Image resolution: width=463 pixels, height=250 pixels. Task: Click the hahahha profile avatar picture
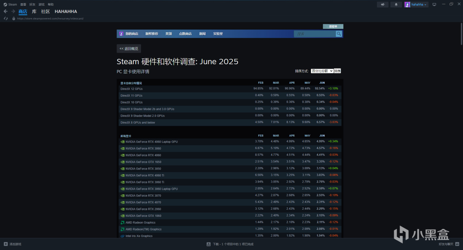tap(407, 4)
